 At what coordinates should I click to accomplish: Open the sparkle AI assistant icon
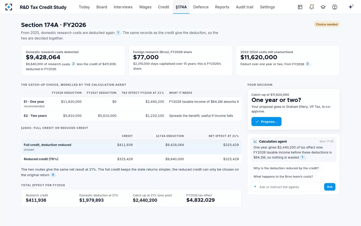point(351,7)
